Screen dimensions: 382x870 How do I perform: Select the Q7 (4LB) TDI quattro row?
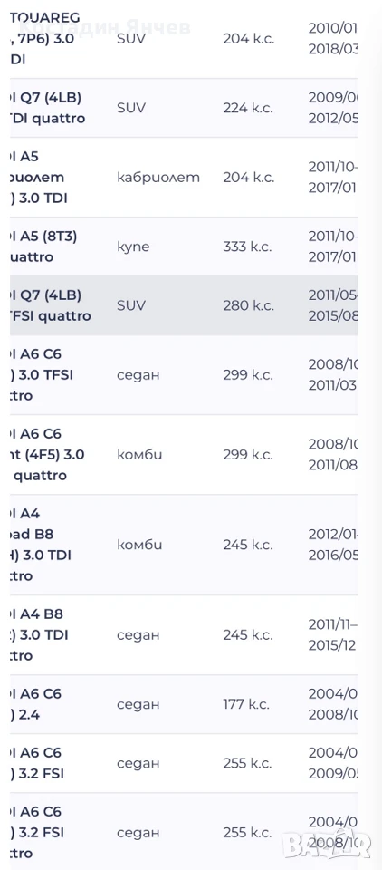click(x=184, y=108)
